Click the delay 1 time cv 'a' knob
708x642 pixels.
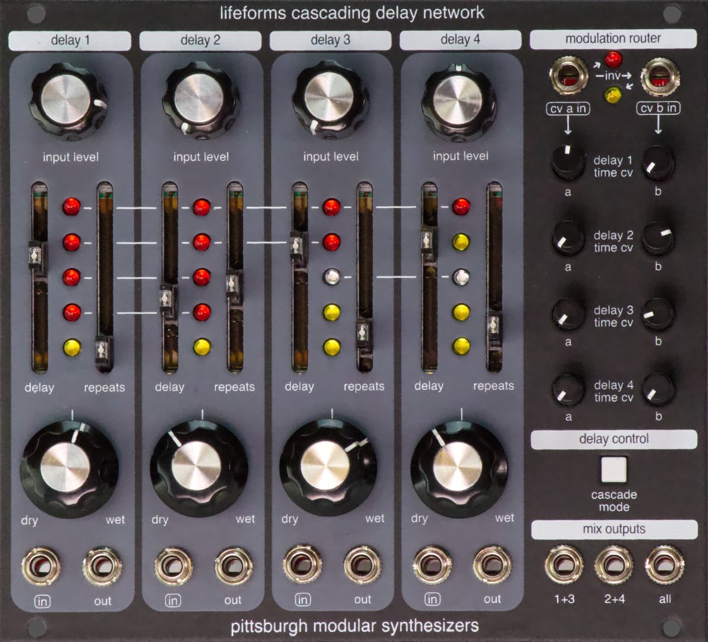[568, 162]
